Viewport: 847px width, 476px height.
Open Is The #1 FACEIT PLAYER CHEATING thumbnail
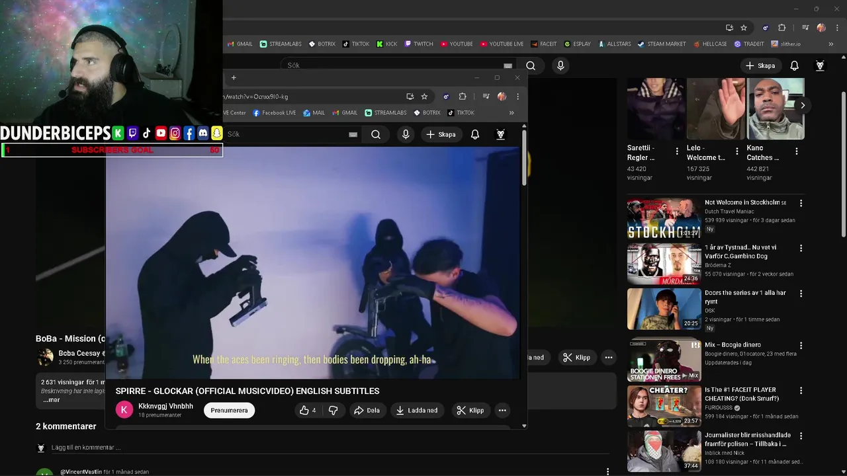[x=664, y=407]
